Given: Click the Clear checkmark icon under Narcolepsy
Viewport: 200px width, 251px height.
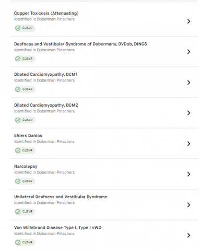Looking at the screenshot, I should pos(18,181).
